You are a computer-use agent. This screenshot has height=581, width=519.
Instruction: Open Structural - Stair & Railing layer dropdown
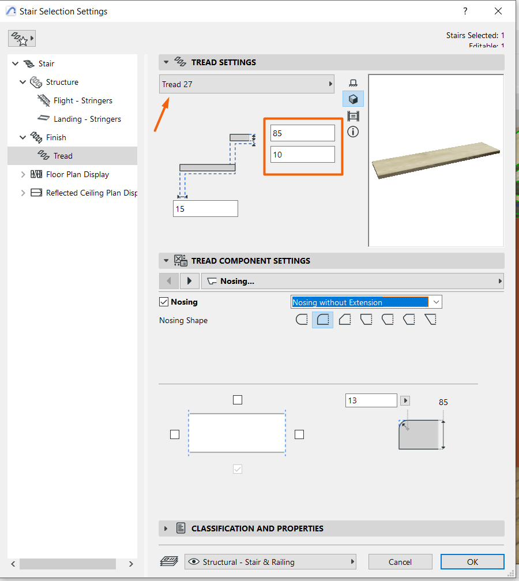(x=270, y=562)
